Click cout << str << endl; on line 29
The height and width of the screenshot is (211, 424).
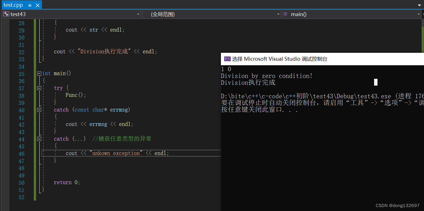[x=95, y=30]
